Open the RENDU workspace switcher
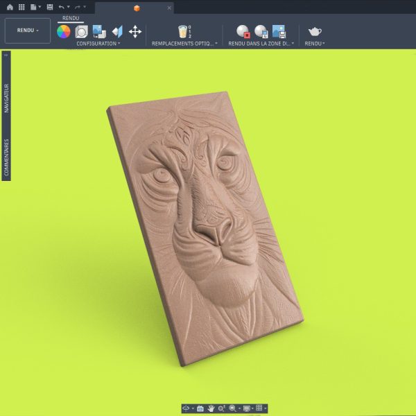The width and height of the screenshot is (416, 416). pos(28,31)
